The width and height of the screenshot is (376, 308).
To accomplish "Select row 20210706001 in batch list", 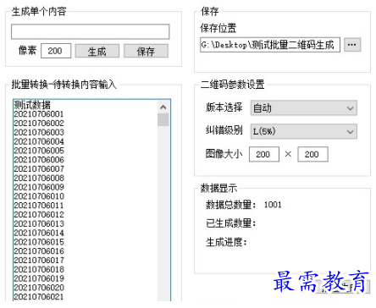I will [39, 114].
